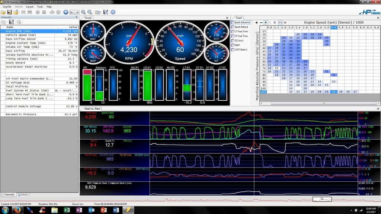Select the O2 (mv) graph table
This screenshot has height=214, width=381.
coord(237,40)
